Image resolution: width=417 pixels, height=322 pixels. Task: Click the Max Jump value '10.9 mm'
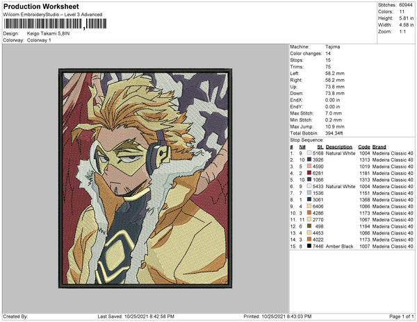click(335, 126)
